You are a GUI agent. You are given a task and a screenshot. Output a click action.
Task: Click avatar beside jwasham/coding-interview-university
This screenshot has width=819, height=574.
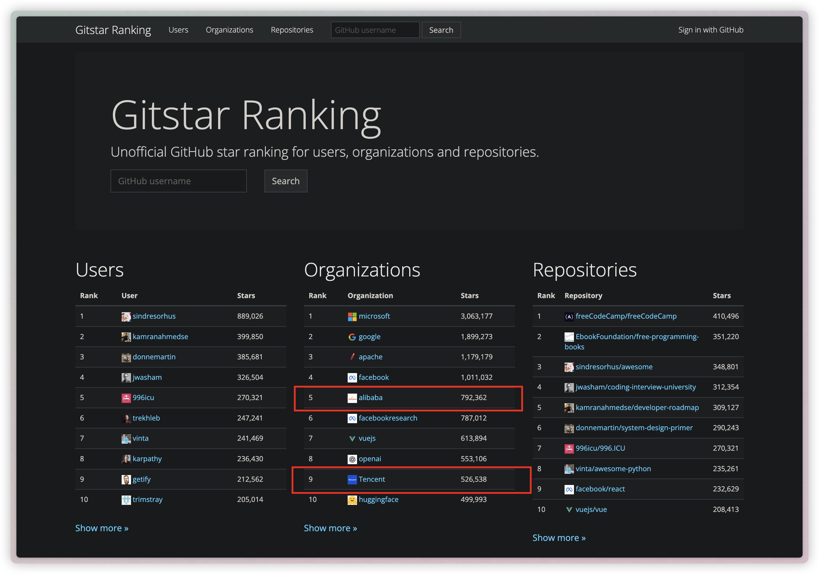[569, 387]
